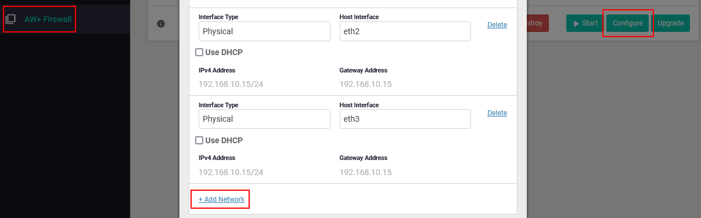This screenshot has width=701, height=218.
Task: Open the Host Interface dropdown showing eth2
Action: pyautogui.click(x=405, y=31)
